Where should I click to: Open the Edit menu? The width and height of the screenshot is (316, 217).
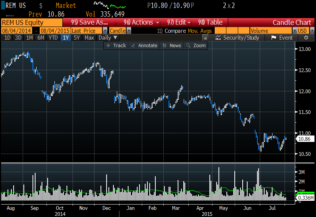178,22
